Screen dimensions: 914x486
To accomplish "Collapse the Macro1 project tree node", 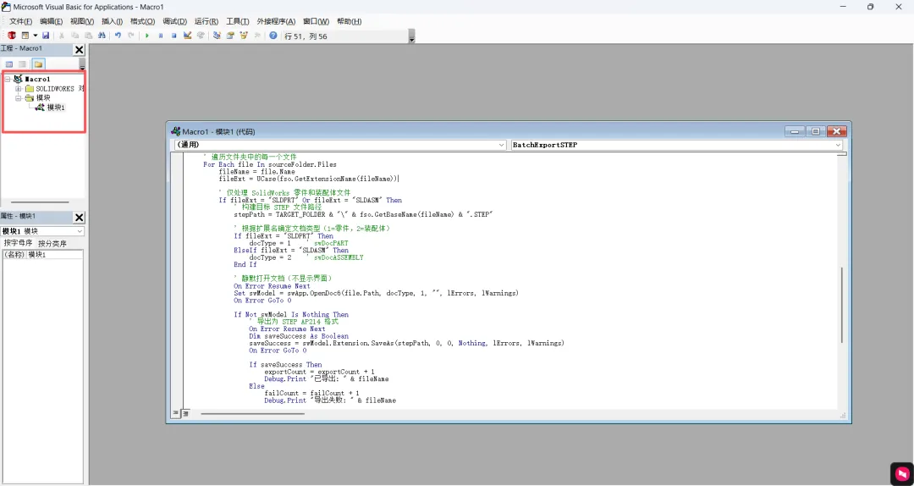I will coord(7,79).
